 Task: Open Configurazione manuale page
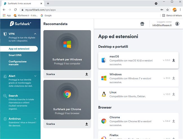tap(17, 63)
